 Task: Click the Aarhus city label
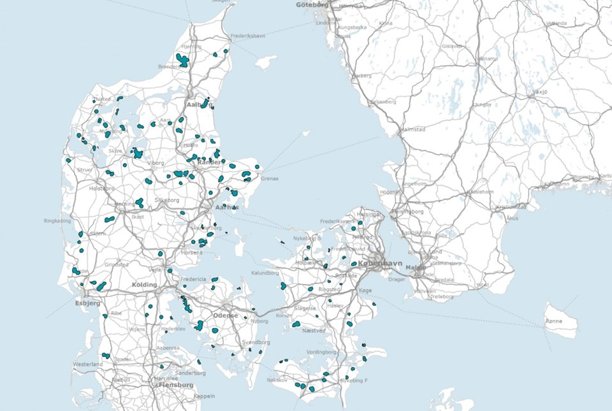point(227,208)
